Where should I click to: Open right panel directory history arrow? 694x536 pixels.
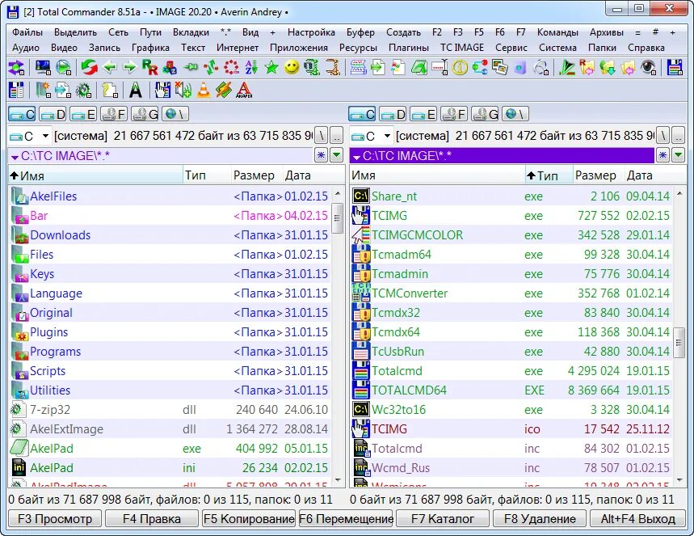[x=679, y=155]
